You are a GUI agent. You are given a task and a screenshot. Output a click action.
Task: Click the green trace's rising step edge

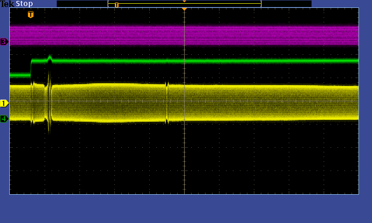click(31, 67)
